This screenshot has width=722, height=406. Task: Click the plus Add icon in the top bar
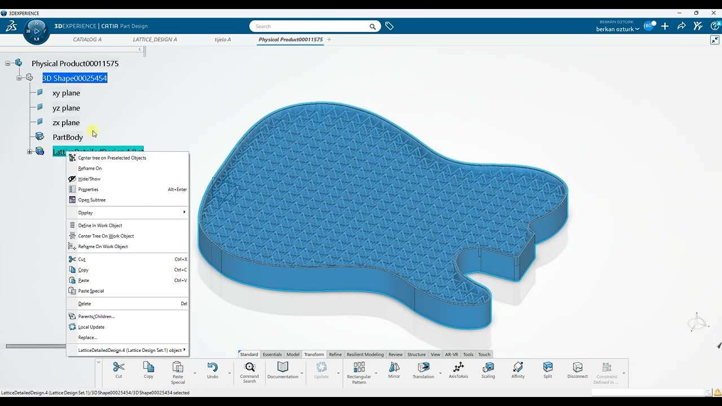pyautogui.click(x=665, y=26)
